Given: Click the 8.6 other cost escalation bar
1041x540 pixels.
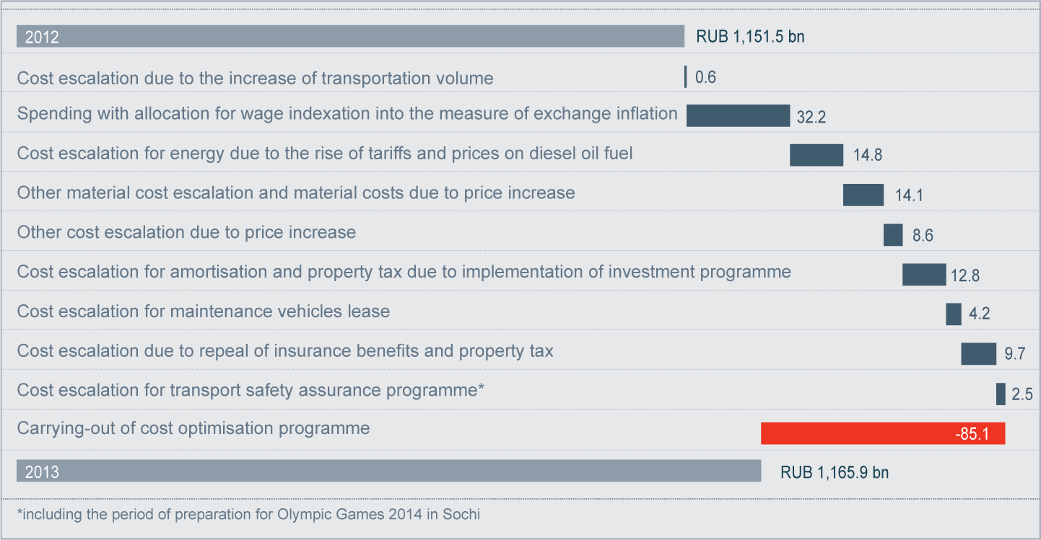Looking at the screenshot, I should point(893,235).
